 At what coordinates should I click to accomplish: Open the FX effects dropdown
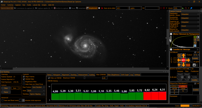[152, 8]
